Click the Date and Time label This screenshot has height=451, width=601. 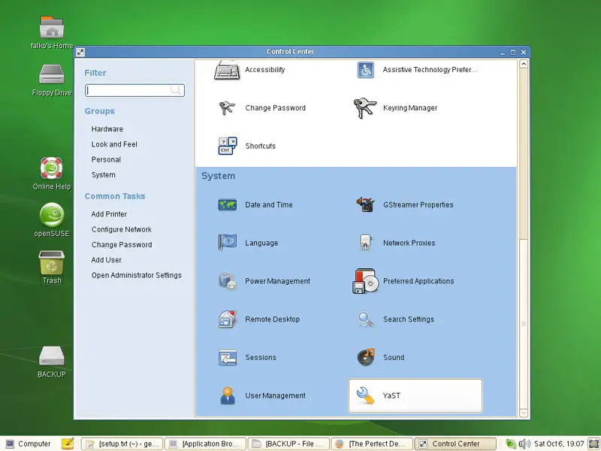(269, 204)
